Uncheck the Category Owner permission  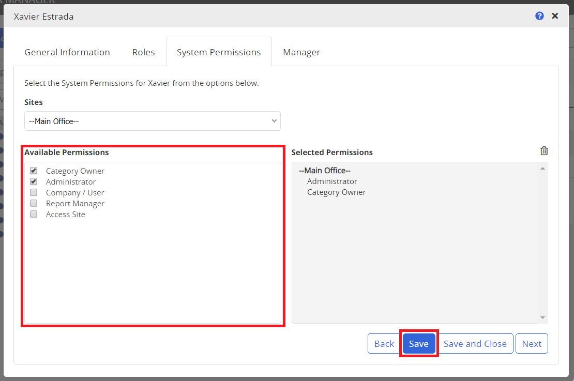(x=33, y=171)
